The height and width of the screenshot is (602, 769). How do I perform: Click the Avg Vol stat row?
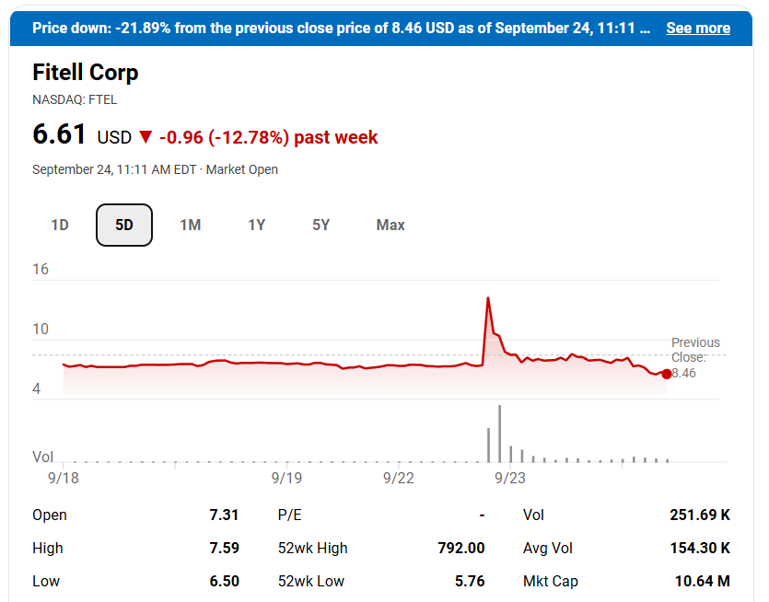pyautogui.click(x=626, y=548)
